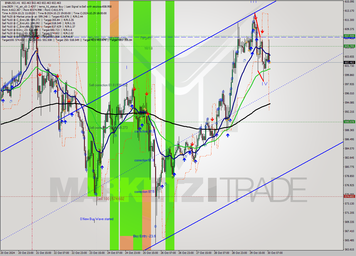The image size is (356, 256).
Task: Click the 594.085 price axis value
Action: 349,103
